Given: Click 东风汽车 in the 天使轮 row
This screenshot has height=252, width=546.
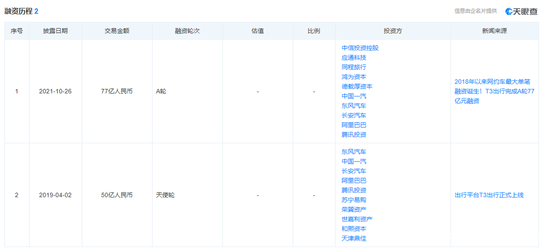Looking at the screenshot, I should click(354, 152).
